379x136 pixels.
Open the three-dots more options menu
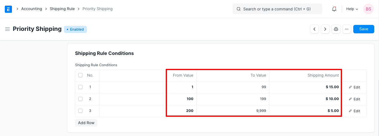pos(347,29)
